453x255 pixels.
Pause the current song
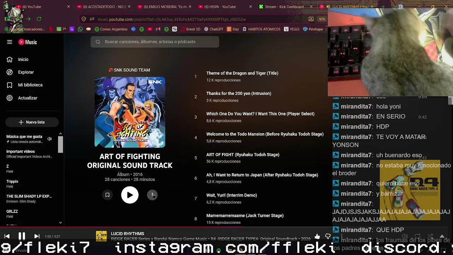click(22, 236)
